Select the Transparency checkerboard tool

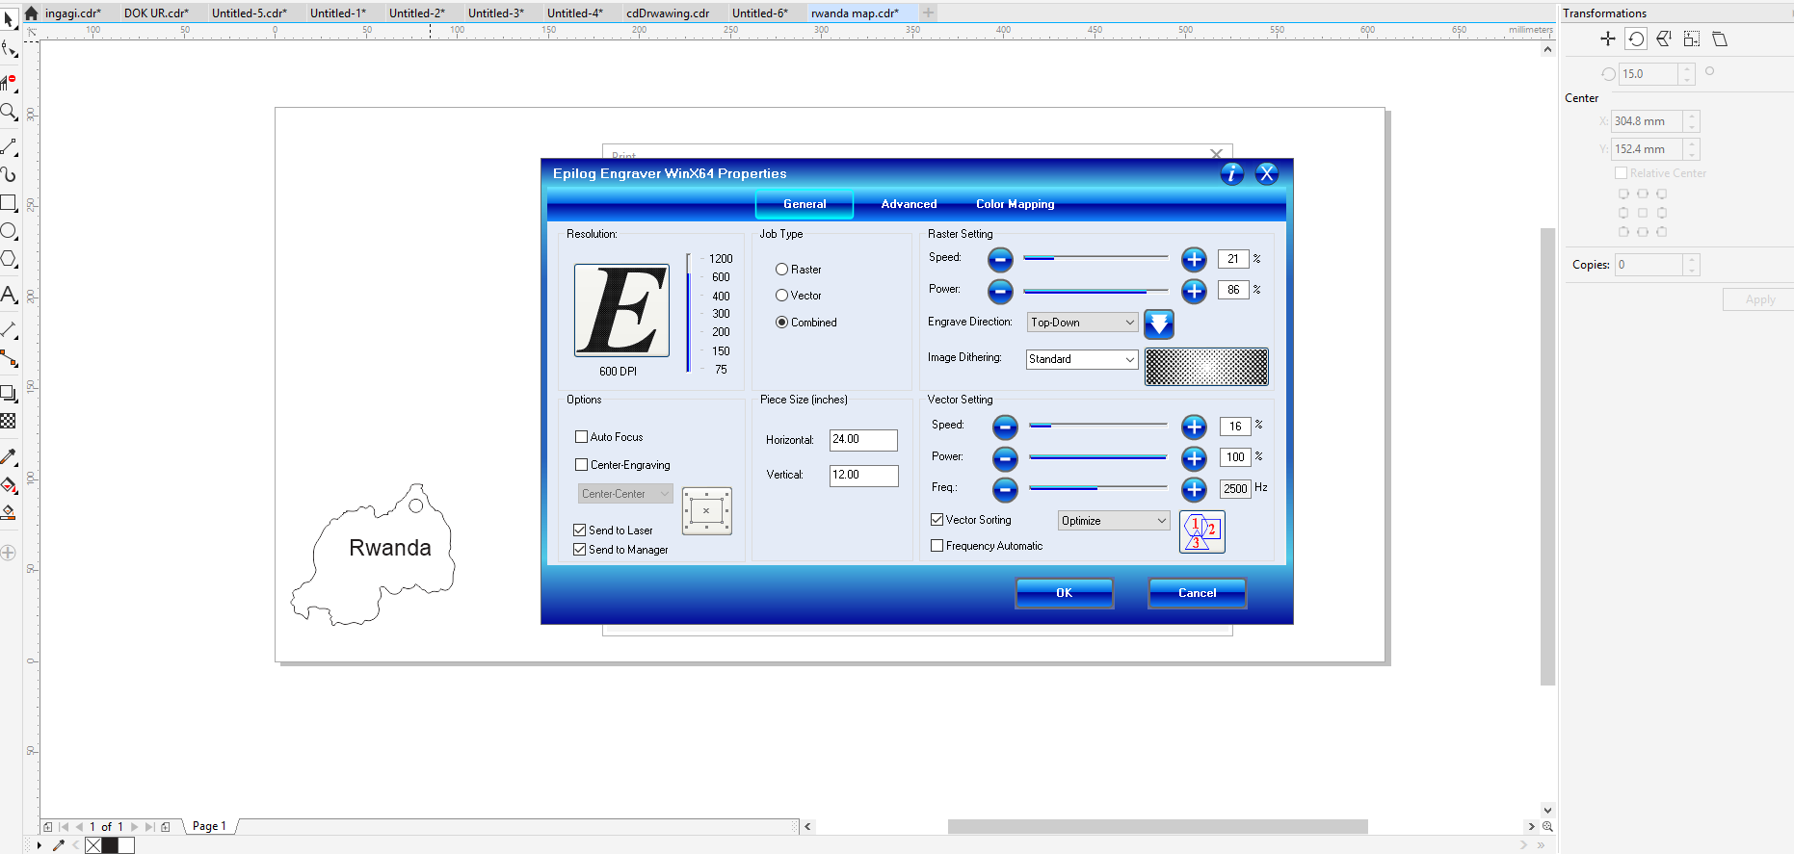(x=9, y=421)
